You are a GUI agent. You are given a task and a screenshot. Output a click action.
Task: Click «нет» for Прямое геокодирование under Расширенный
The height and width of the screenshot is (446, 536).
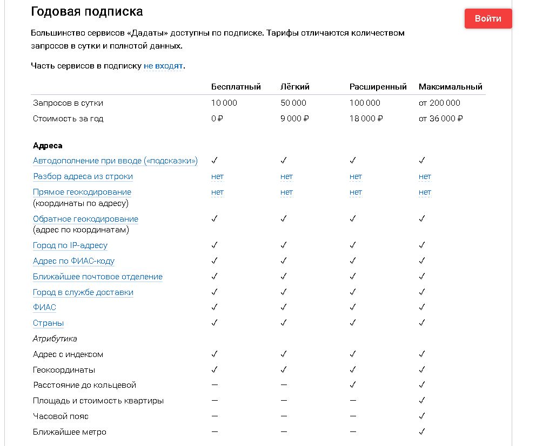pyautogui.click(x=356, y=192)
